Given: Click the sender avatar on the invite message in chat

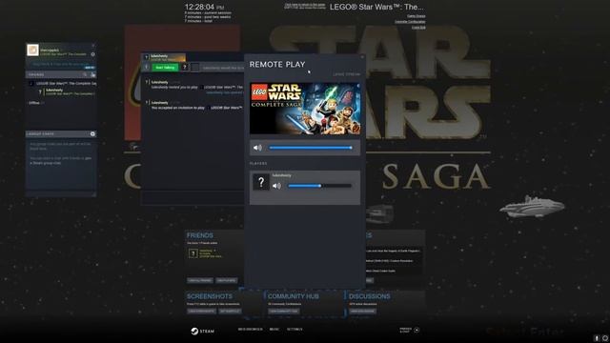Looking at the screenshot, I should point(147,83).
